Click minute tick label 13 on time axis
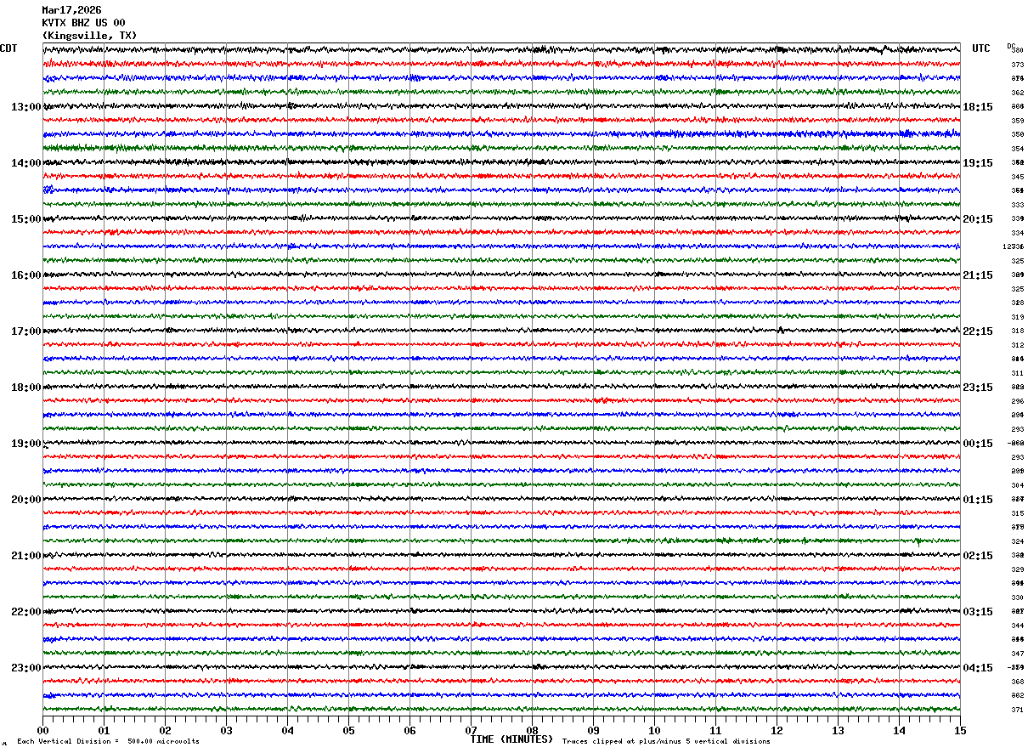Screen dimensions: 1028x753 [838, 730]
